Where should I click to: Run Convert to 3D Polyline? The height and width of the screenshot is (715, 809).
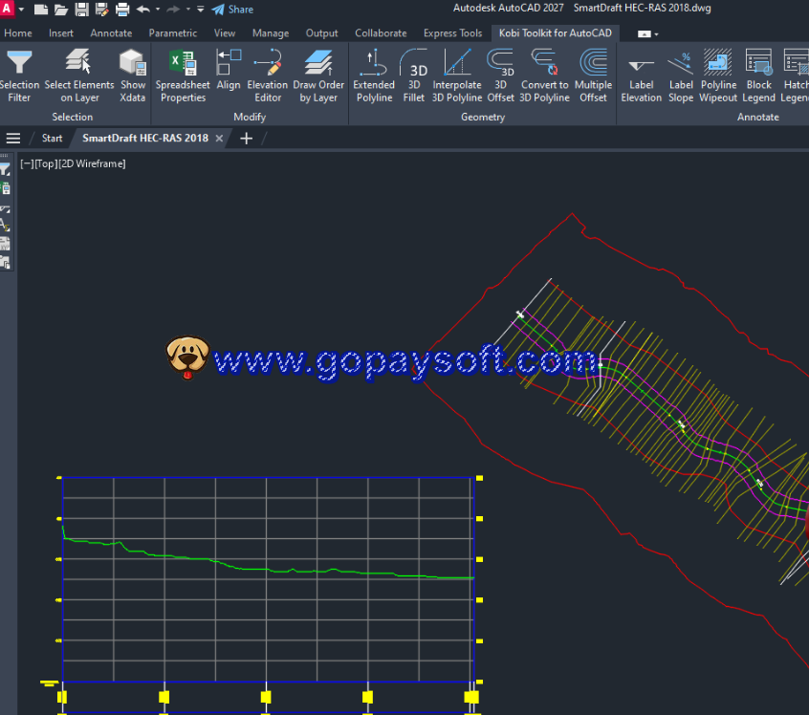(544, 76)
